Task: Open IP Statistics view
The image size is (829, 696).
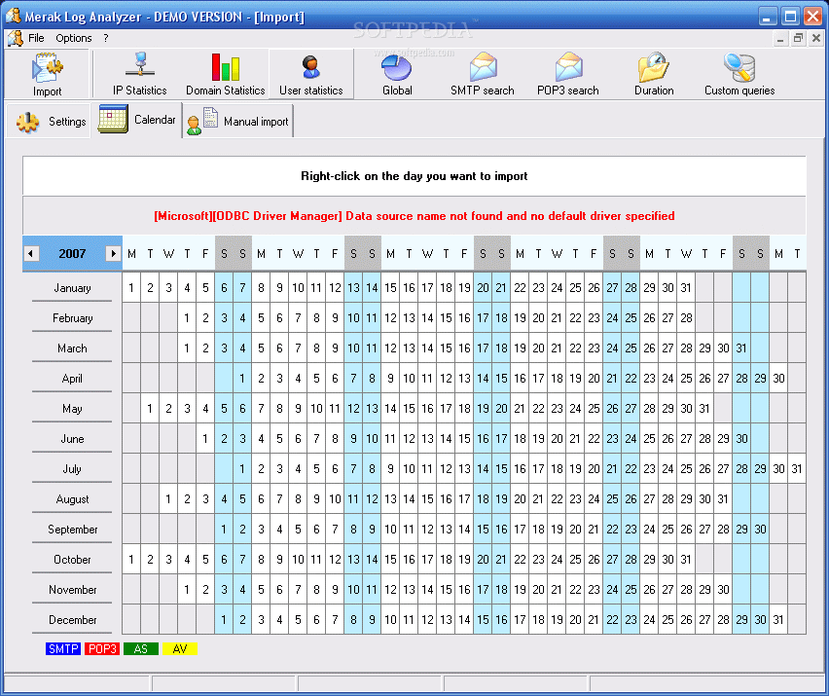Action: click(x=139, y=74)
